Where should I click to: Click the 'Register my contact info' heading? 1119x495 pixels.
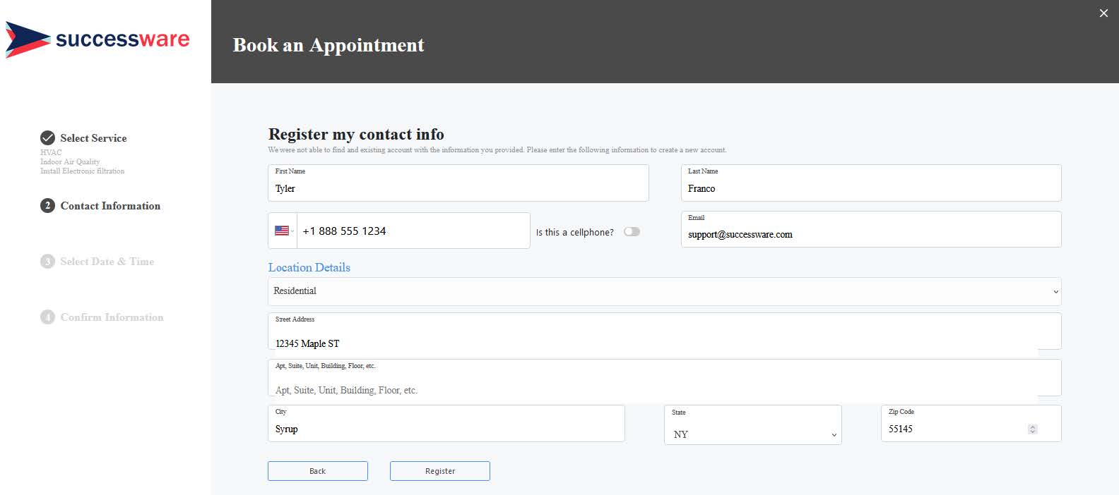[356, 134]
